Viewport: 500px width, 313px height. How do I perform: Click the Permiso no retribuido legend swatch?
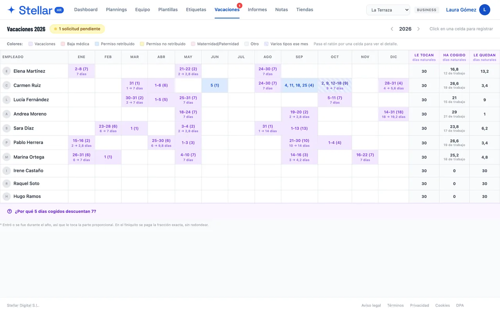[142, 44]
